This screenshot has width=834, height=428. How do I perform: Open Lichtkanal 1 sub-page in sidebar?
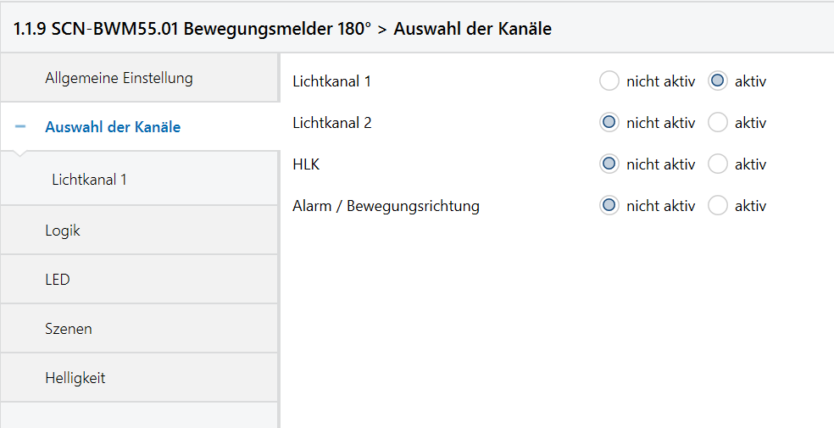tap(89, 180)
